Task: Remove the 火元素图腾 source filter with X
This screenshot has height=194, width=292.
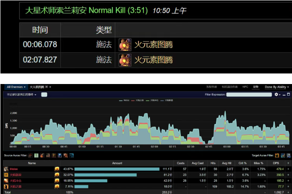Action: (x=46, y=87)
